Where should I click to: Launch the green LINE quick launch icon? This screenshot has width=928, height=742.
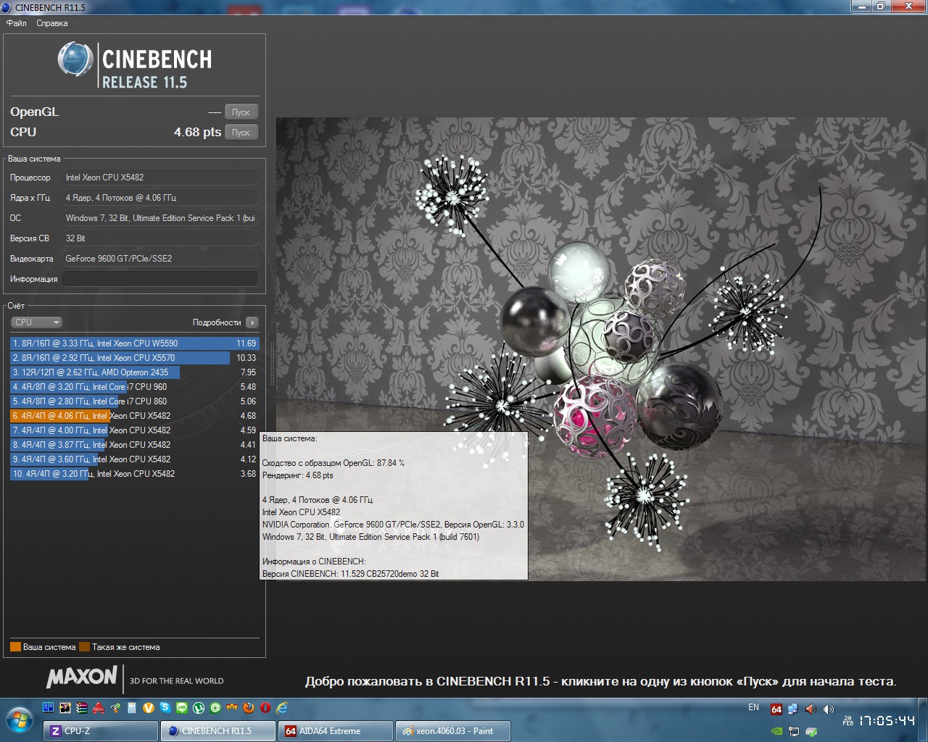[182, 708]
